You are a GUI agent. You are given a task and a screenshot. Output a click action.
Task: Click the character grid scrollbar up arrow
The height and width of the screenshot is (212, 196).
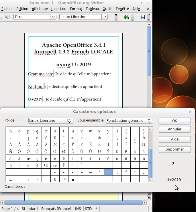[150, 129]
